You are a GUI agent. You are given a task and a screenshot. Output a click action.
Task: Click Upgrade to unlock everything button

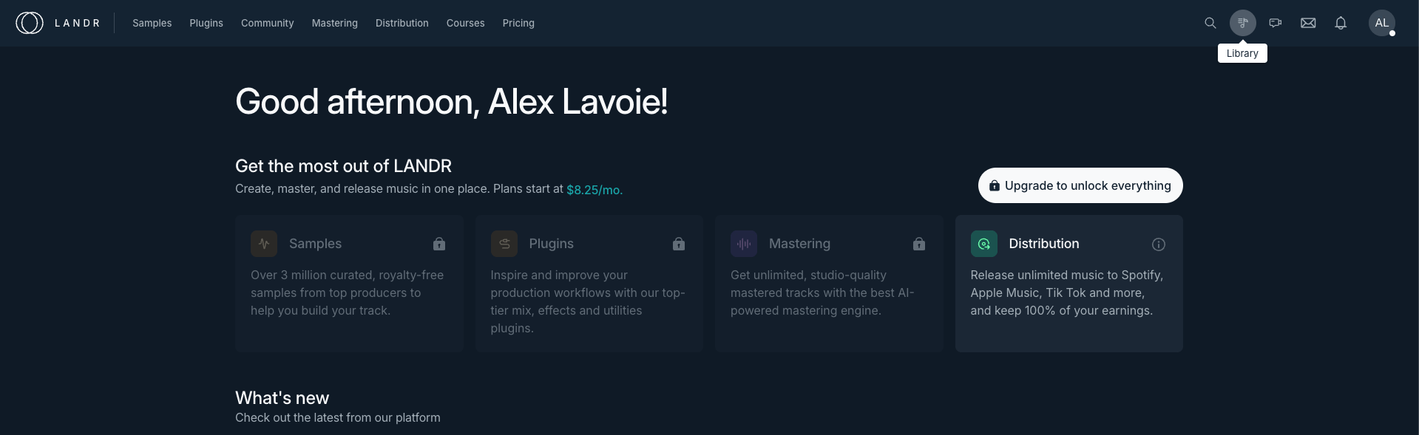tap(1080, 185)
